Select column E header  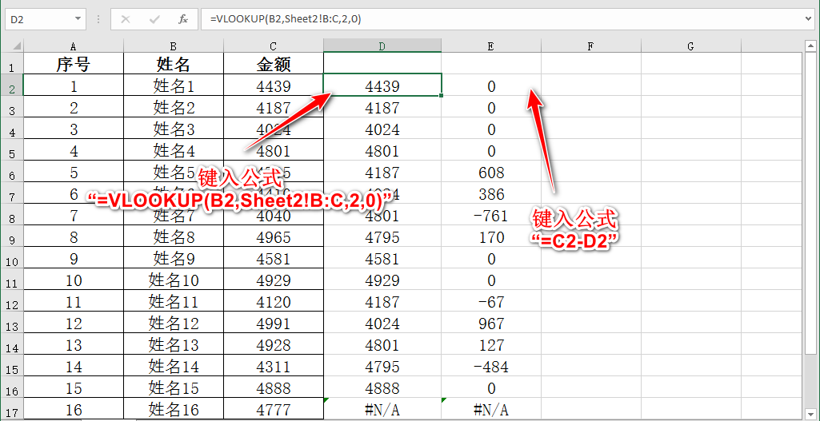click(491, 46)
